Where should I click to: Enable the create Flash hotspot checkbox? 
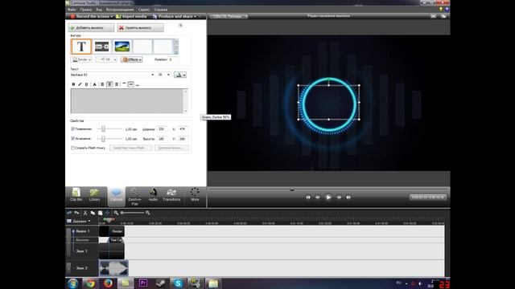[x=73, y=148]
